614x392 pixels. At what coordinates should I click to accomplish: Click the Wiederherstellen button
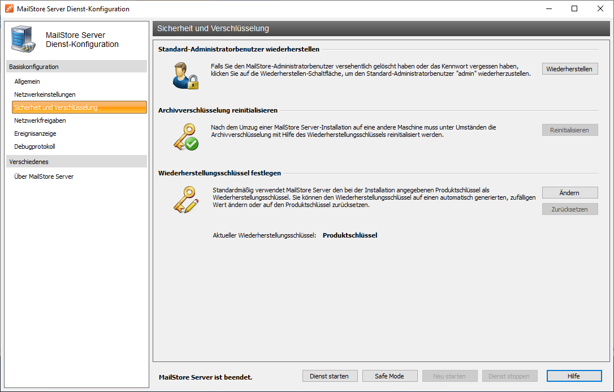[570, 69]
